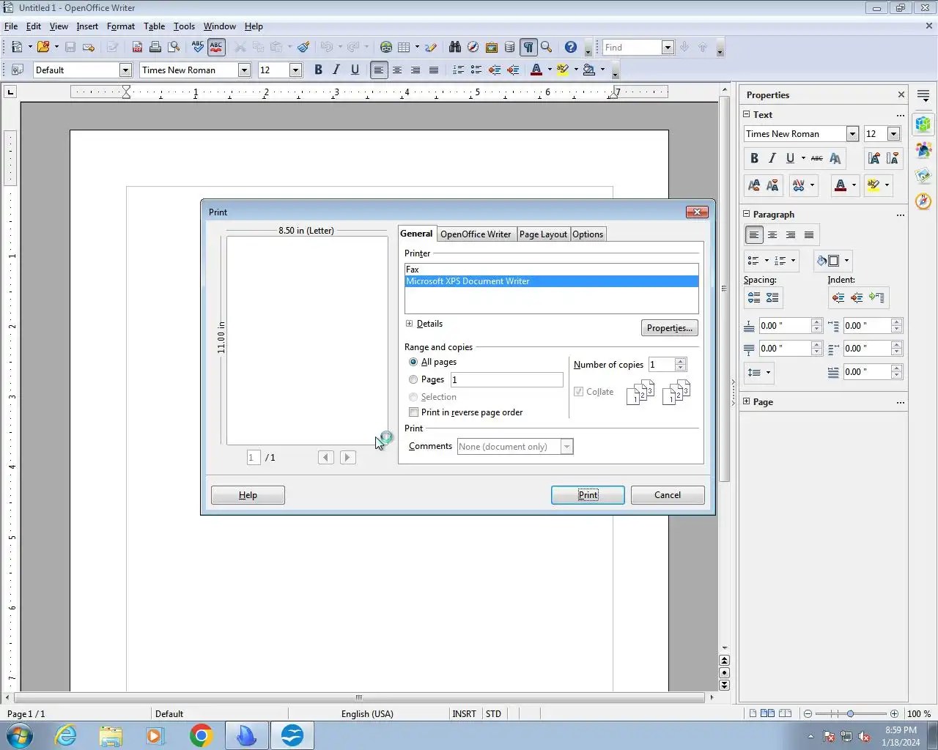Click the Justified alignment toolbar icon
Viewport: 938px width, 750px height.
(434, 70)
